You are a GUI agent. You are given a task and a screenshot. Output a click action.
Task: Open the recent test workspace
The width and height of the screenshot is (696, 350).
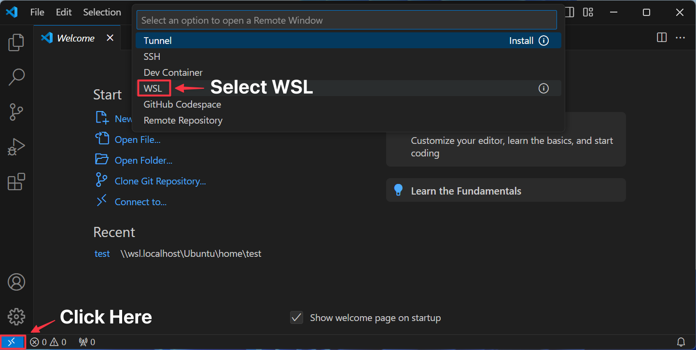[102, 253]
